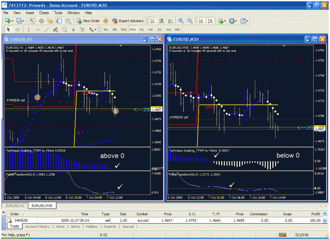
Task: Expand the new chart dropdown arrow
Action: (x=13, y=21)
